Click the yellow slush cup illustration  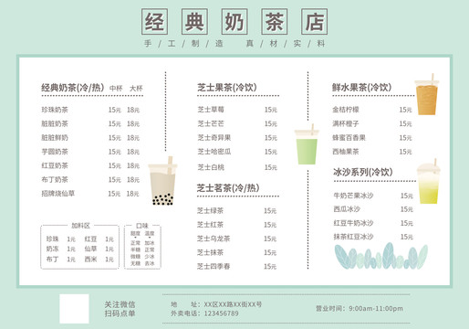429,181
